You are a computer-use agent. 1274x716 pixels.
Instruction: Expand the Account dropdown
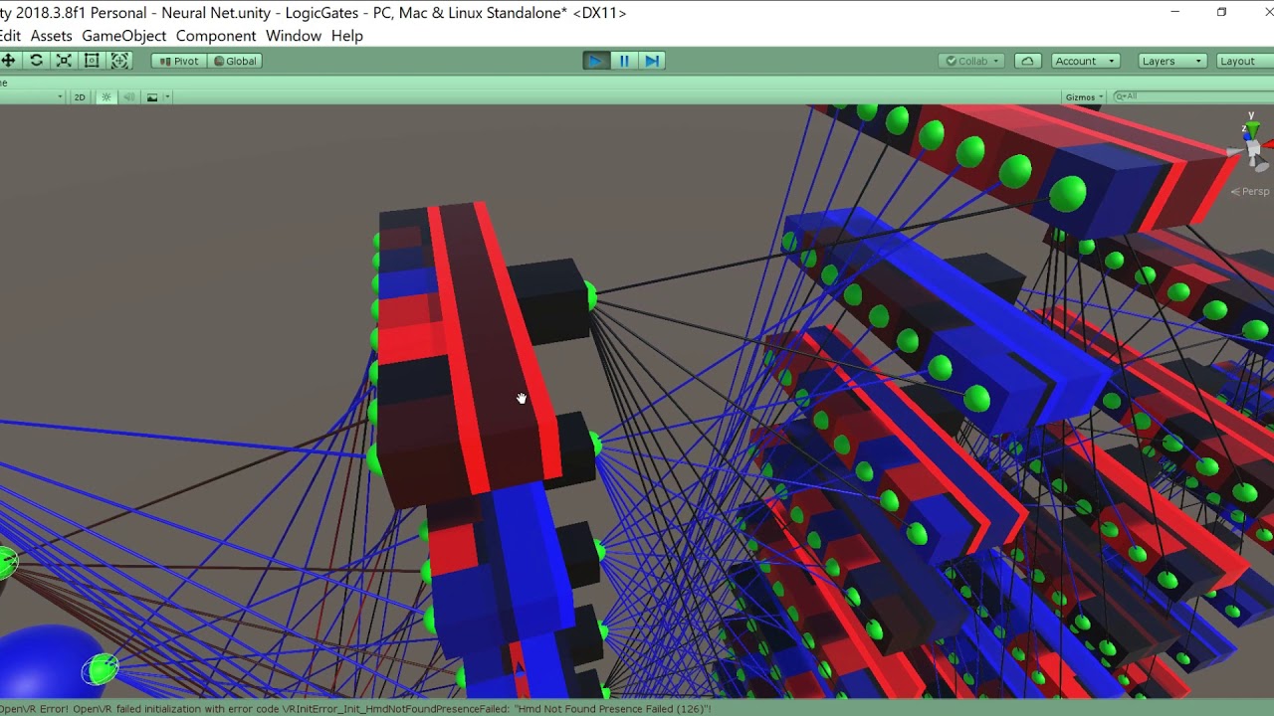[x=1085, y=61]
